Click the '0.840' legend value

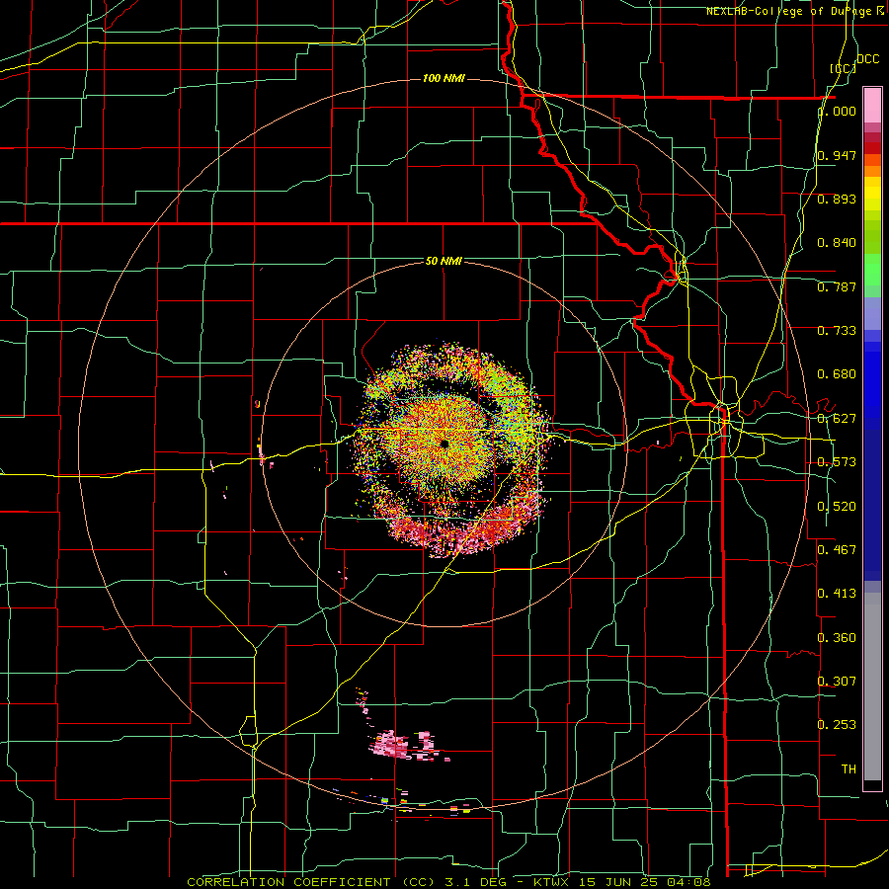point(837,243)
